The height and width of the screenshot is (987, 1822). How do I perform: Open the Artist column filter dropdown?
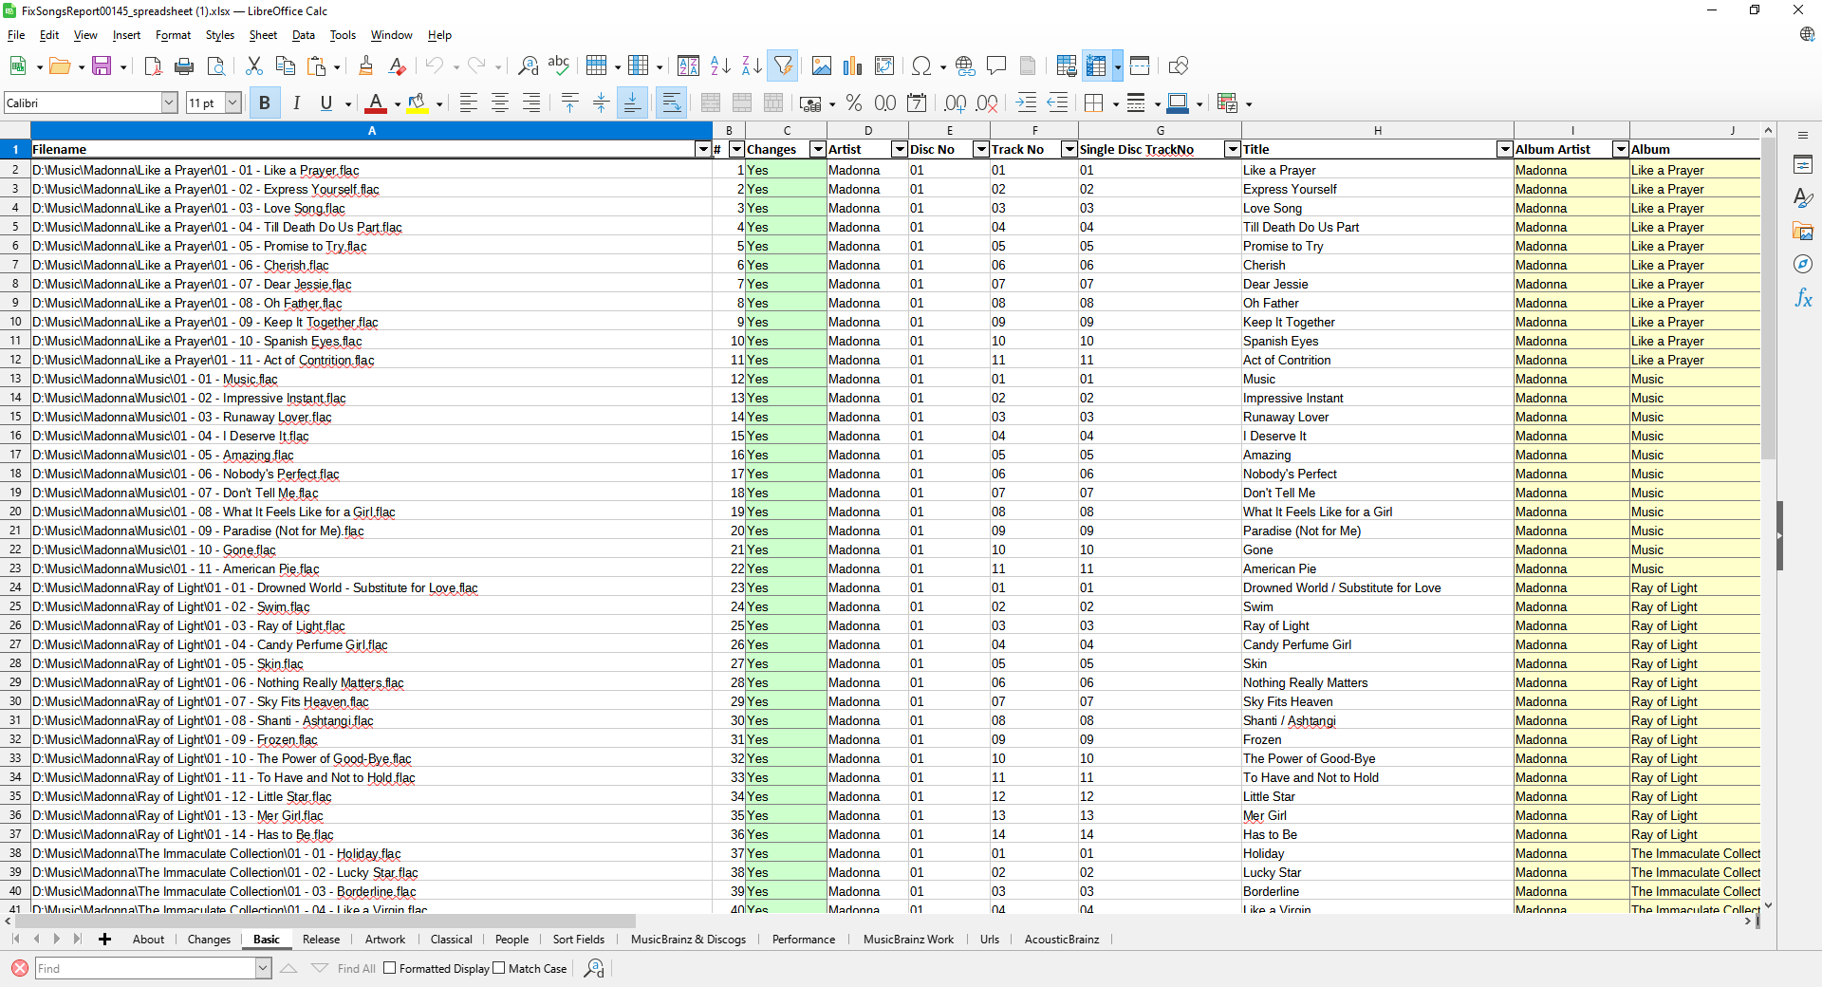click(900, 149)
